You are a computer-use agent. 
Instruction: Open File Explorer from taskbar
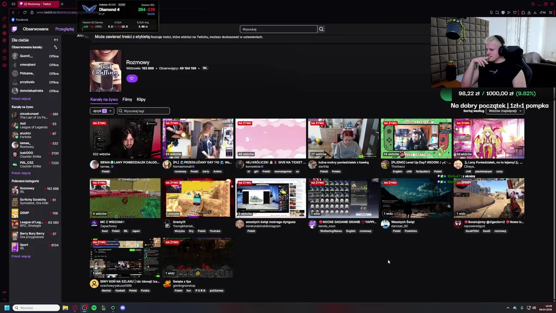(x=65, y=308)
